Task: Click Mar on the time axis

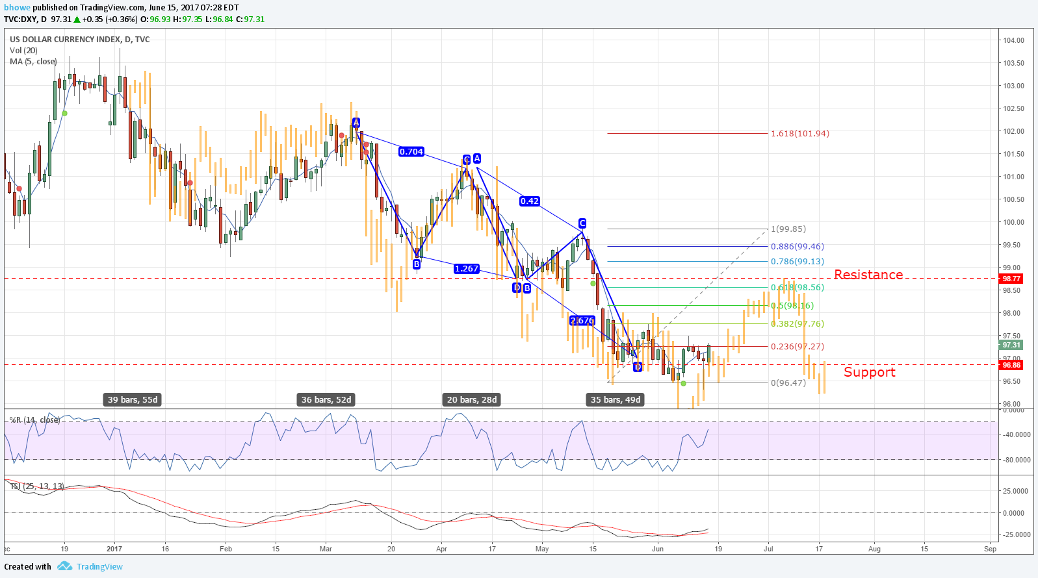Action: pos(326,549)
